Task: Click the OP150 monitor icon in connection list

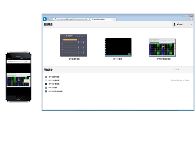Action: [x=46, y=88]
